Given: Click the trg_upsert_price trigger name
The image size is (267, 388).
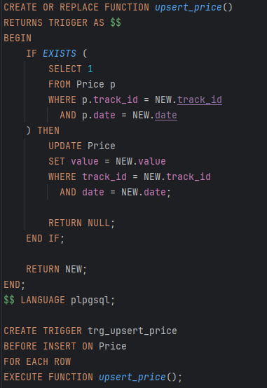Looking at the screenshot, I should pyautogui.click(x=132, y=331).
